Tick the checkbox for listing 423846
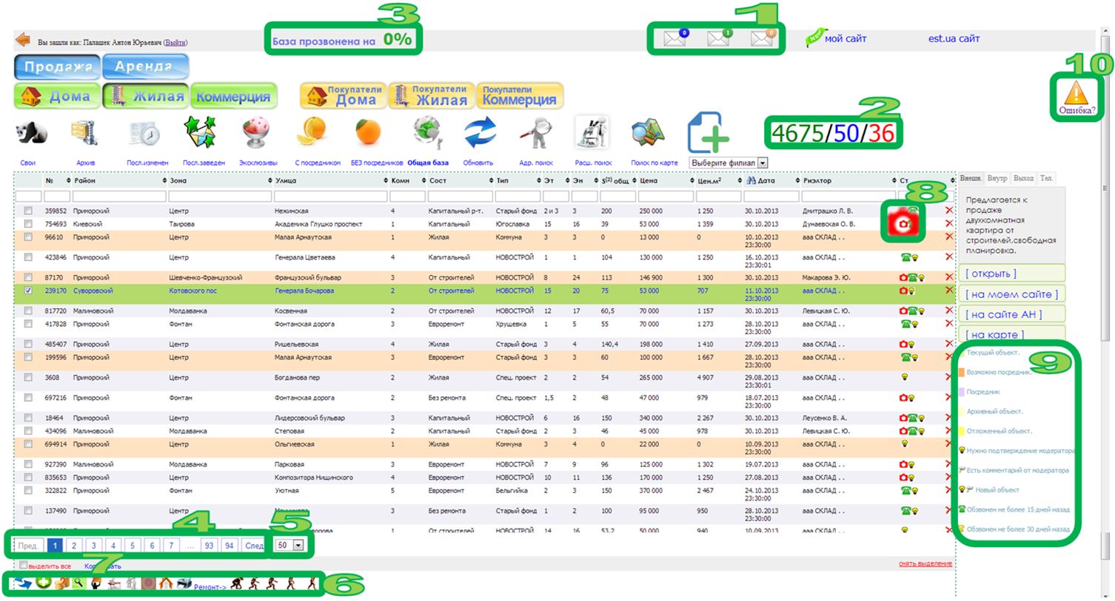The height and width of the screenshot is (601, 1115). 28,257
